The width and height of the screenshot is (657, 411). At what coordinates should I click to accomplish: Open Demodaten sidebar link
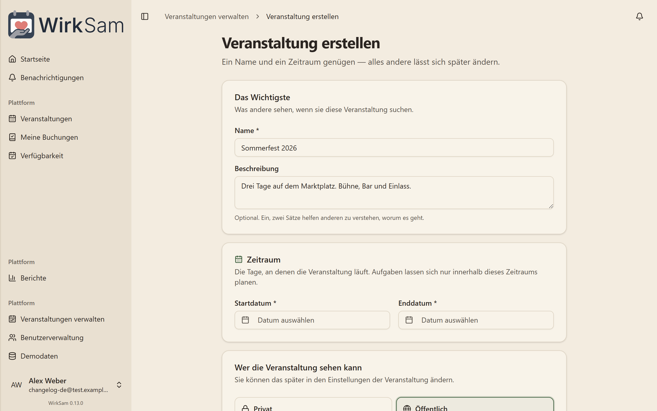65,356
